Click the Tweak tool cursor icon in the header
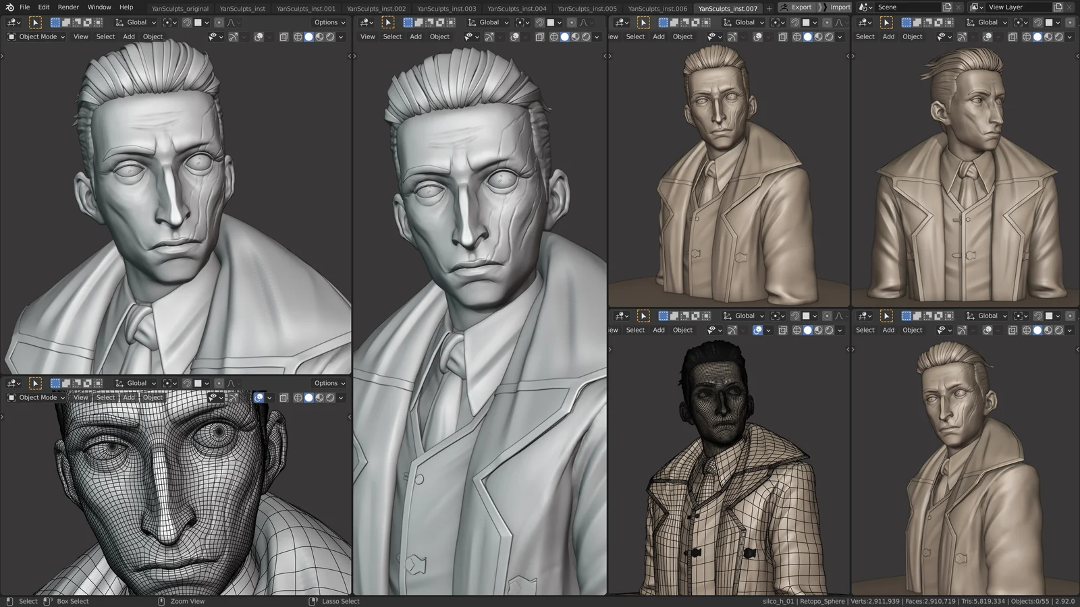This screenshot has height=607, width=1080. pyautogui.click(x=36, y=22)
